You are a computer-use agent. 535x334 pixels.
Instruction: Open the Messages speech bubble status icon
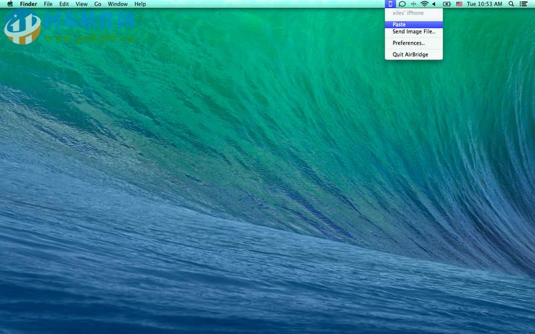pyautogui.click(x=403, y=4)
